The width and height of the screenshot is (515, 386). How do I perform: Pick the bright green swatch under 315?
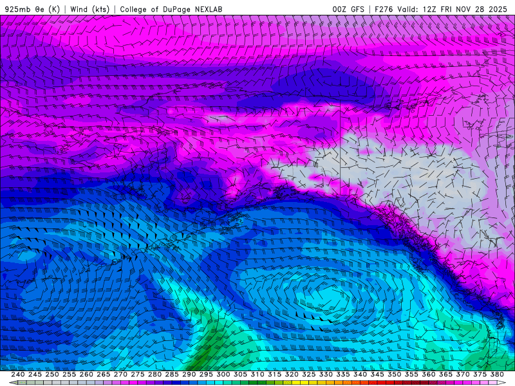pyautogui.click(x=279, y=383)
